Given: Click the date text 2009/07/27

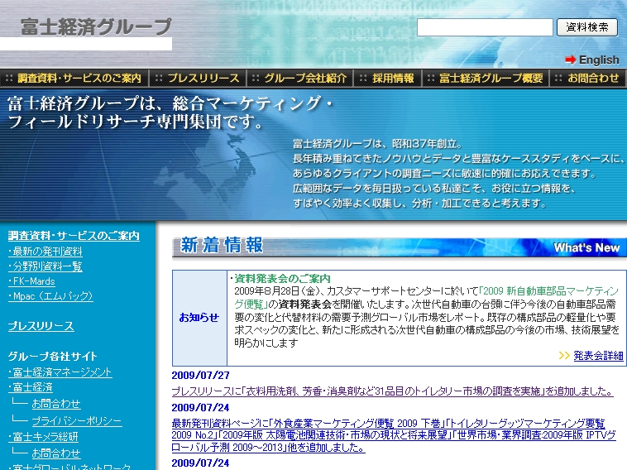Looking at the screenshot, I should (x=200, y=375).
